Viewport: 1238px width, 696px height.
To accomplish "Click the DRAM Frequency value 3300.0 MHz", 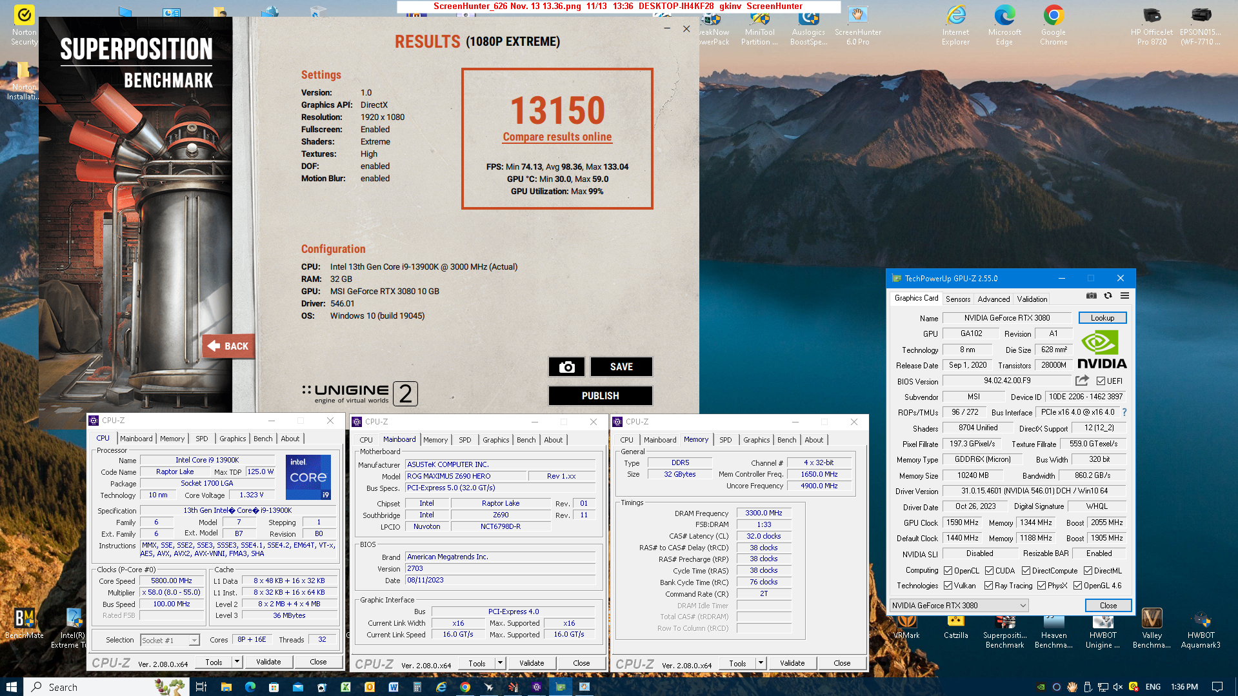I will point(763,513).
